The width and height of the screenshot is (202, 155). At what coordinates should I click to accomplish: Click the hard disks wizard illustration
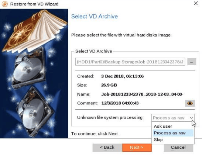pos(34,73)
